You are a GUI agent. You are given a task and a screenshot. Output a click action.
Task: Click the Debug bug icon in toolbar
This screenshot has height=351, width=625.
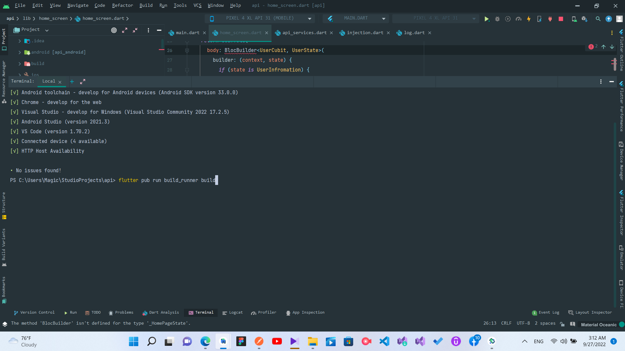[x=497, y=19]
